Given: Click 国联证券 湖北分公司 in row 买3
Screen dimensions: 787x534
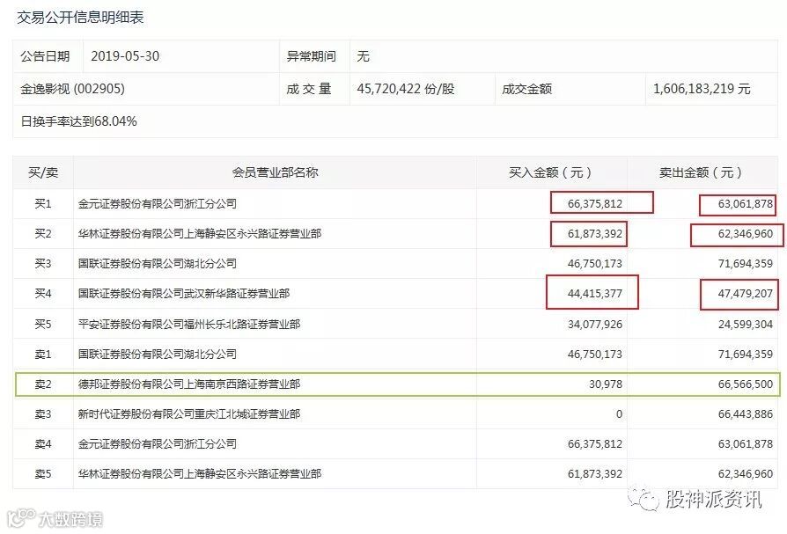Looking at the screenshot, I should pos(157,263).
